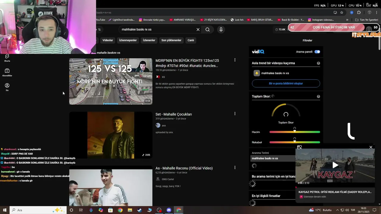381x214 pixels.
Task: Open Task View from the taskbar
Action: (x=81, y=210)
